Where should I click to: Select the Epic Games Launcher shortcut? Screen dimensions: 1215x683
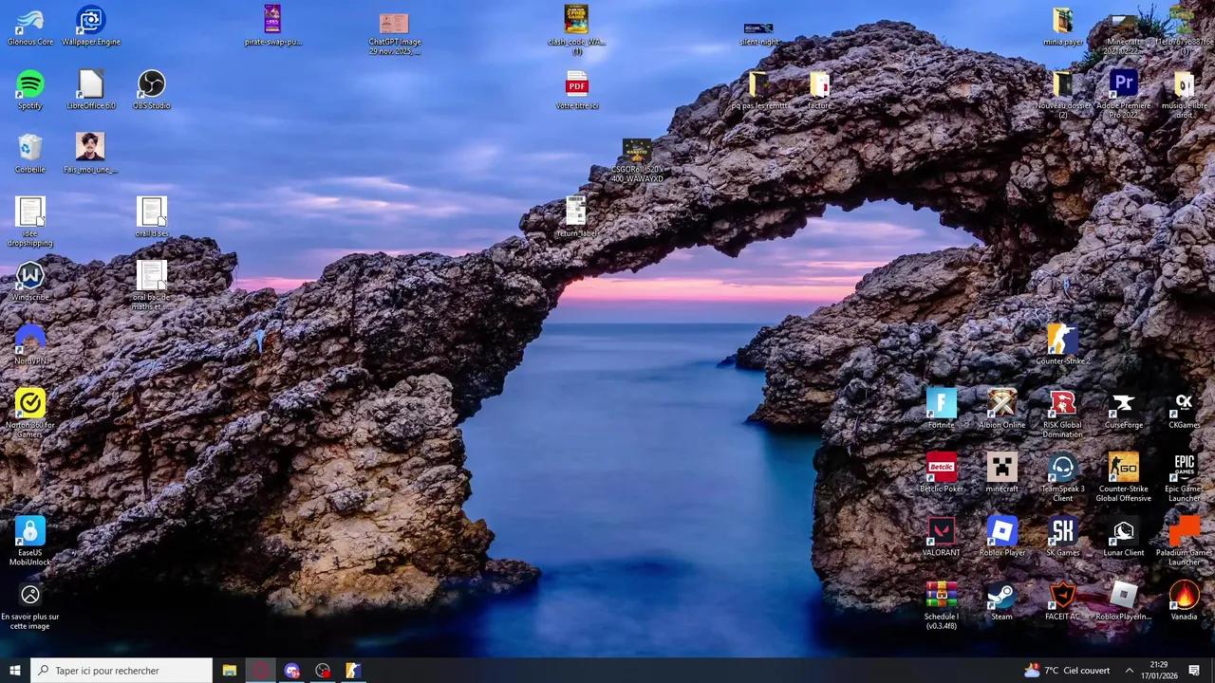[1184, 469]
